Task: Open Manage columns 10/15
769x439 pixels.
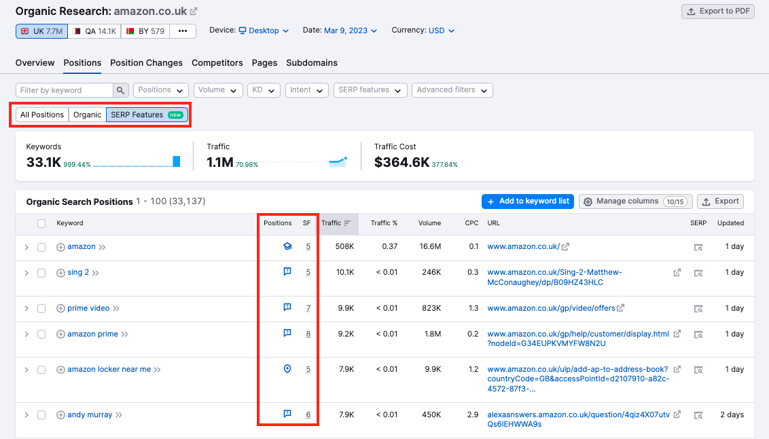Action: pyautogui.click(x=636, y=202)
